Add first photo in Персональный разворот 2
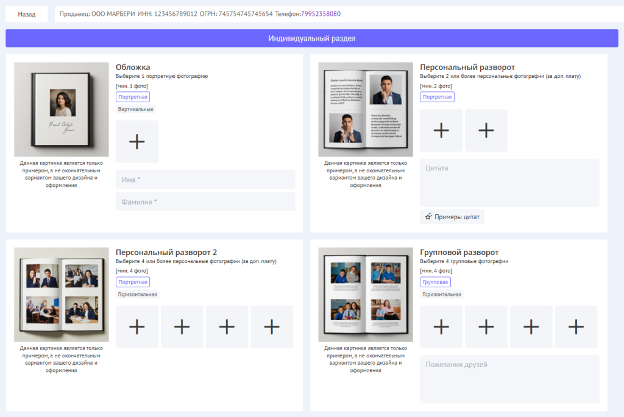 [137, 327]
